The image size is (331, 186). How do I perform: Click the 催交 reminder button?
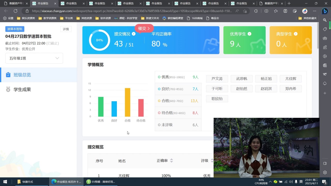coord(144,28)
